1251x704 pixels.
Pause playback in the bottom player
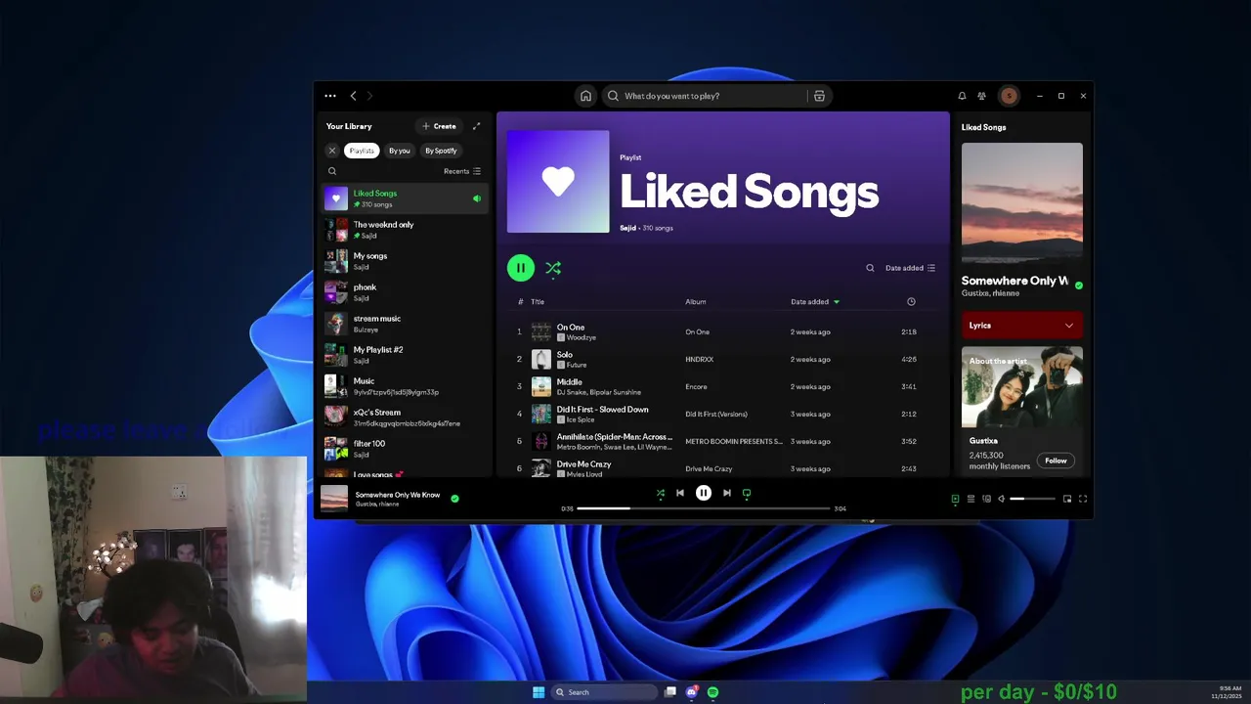tap(704, 493)
